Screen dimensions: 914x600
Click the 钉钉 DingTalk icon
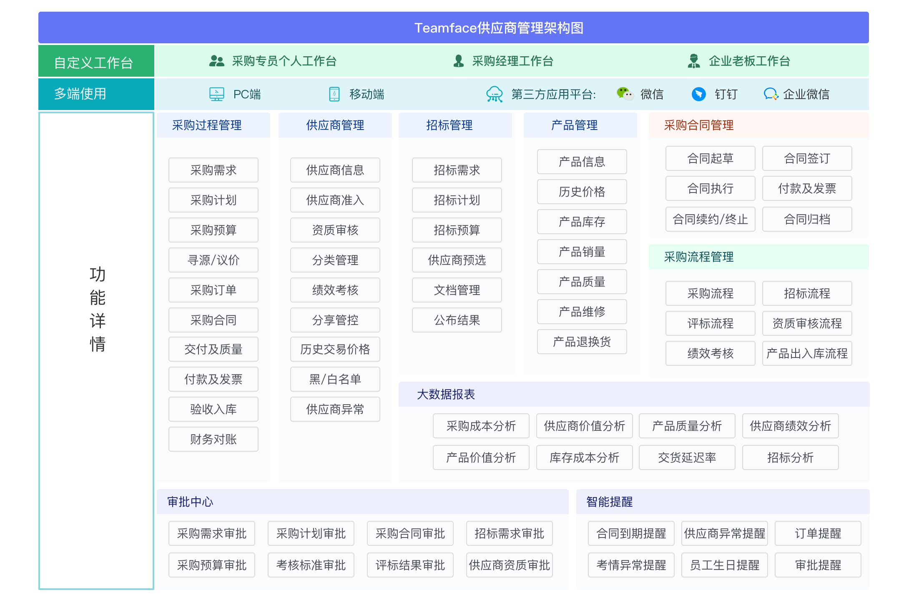(699, 94)
